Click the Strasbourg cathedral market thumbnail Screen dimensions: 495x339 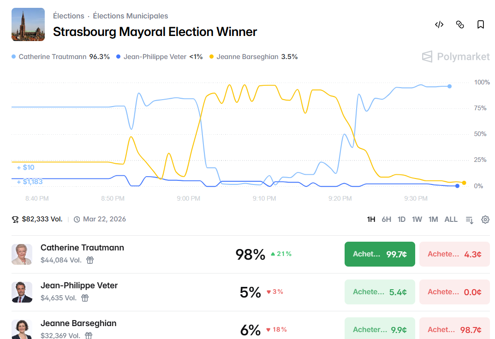(28, 24)
